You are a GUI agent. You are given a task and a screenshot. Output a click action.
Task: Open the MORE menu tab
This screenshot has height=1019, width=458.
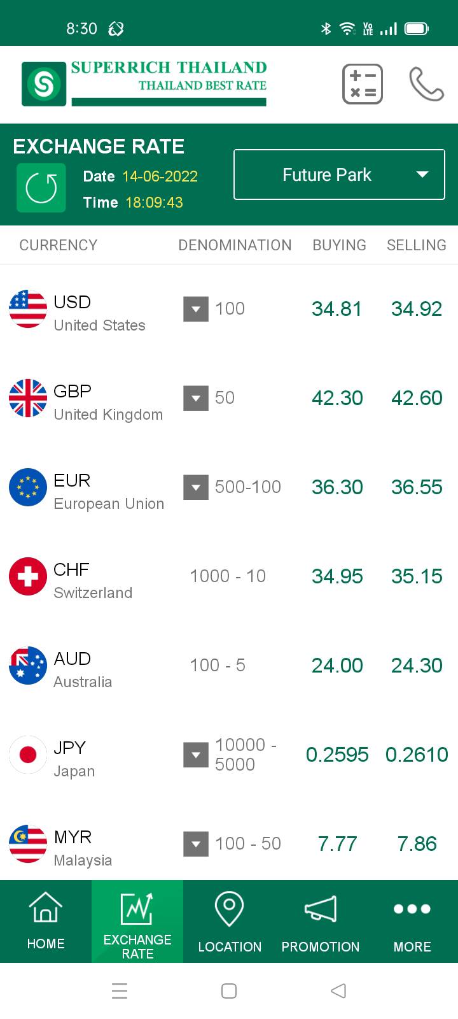click(412, 922)
